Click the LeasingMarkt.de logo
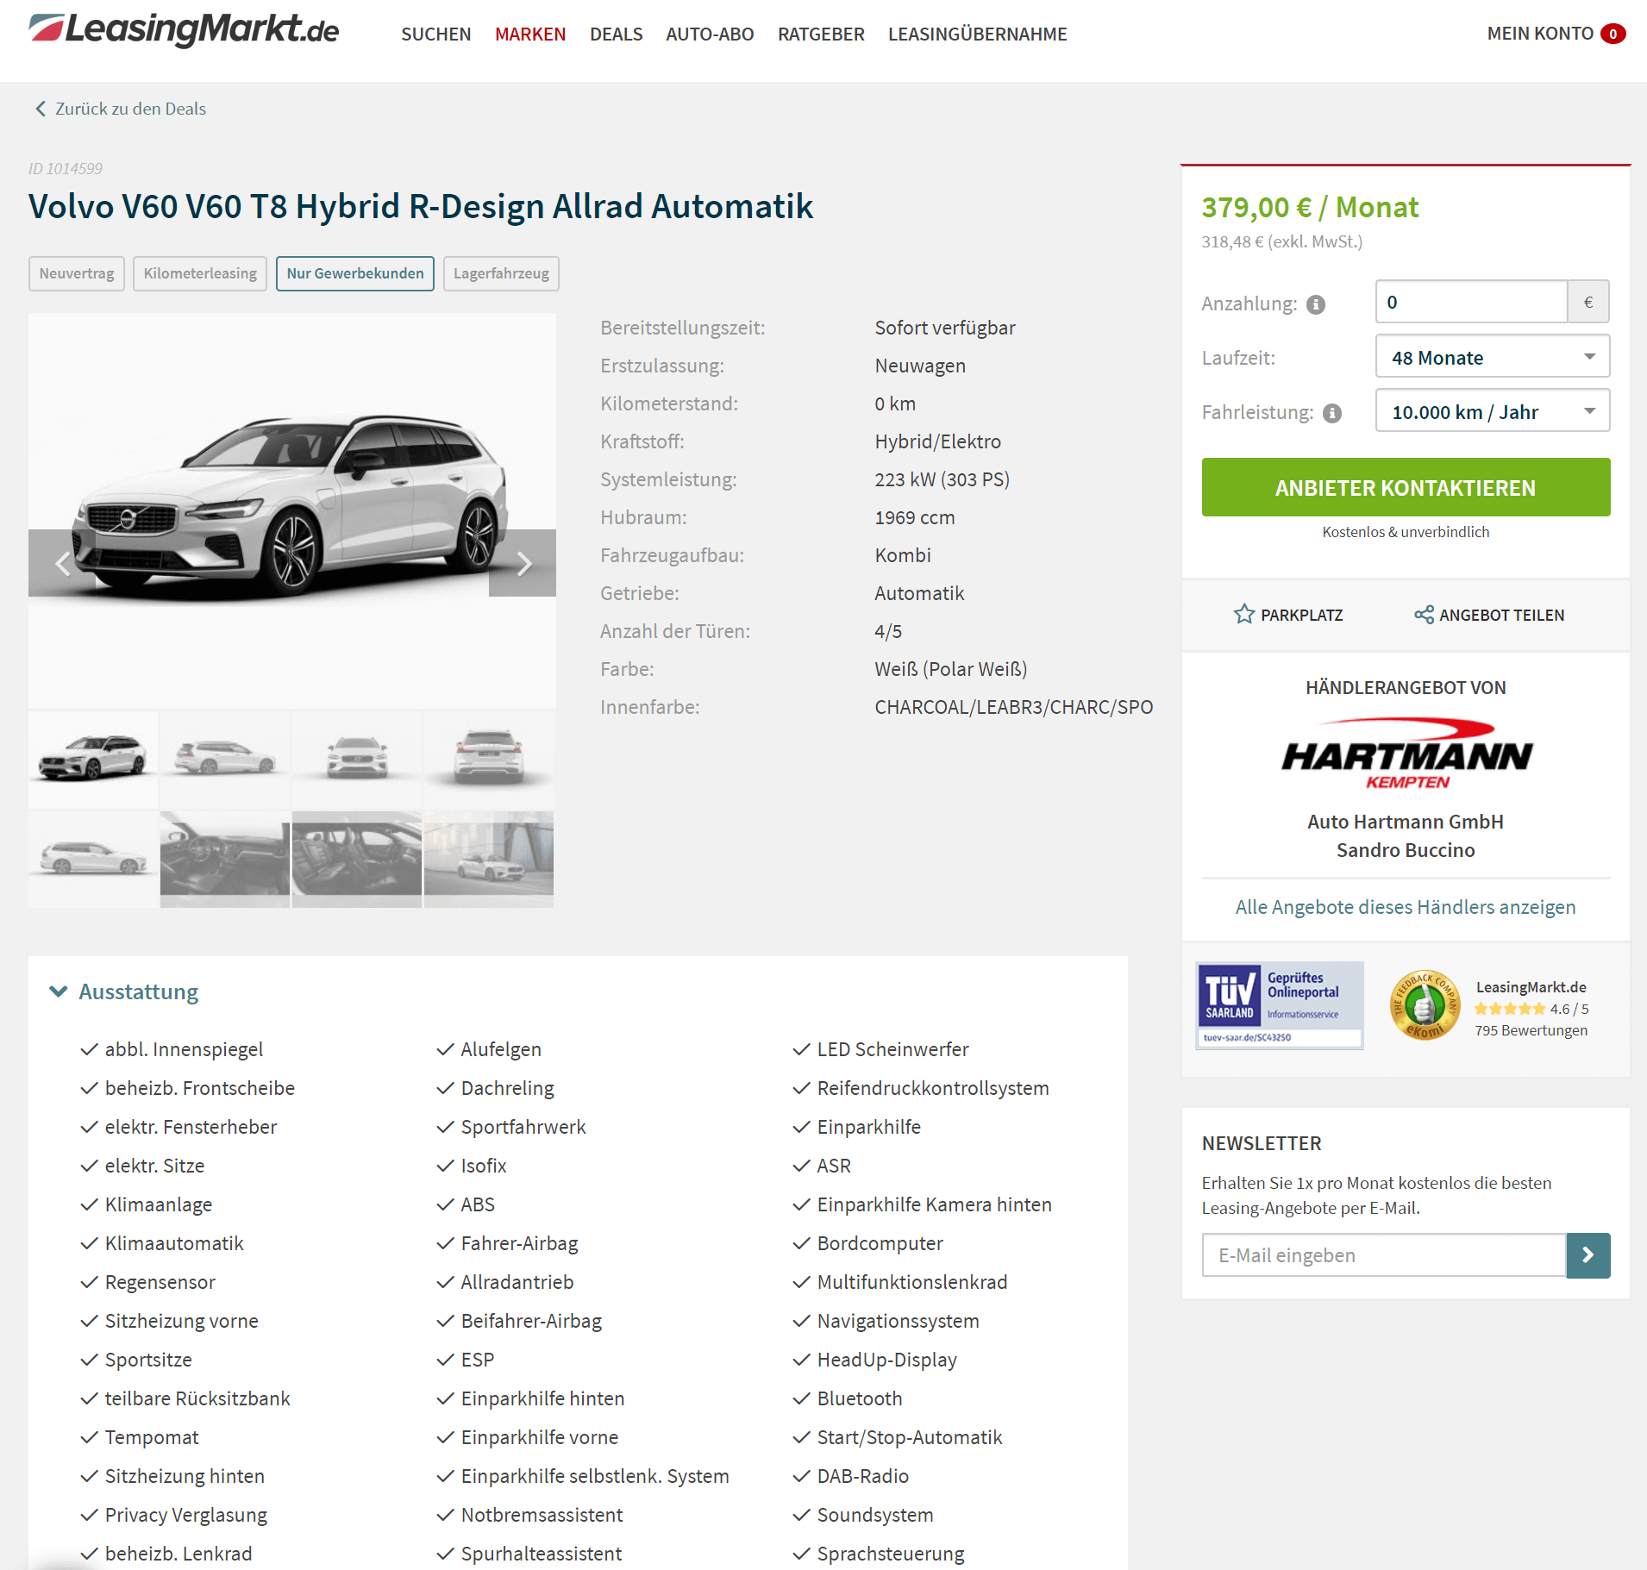This screenshot has height=1570, width=1647. (x=184, y=31)
